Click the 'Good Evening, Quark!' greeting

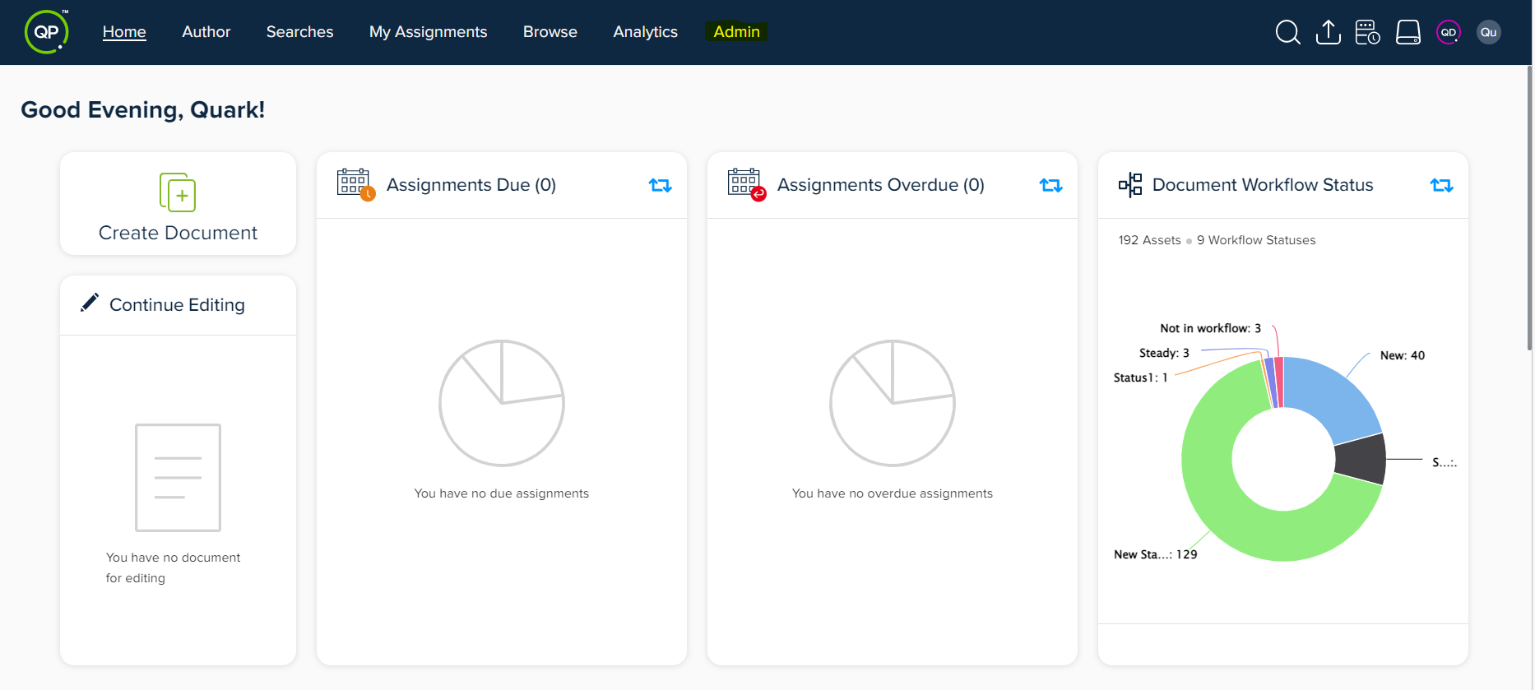(x=142, y=109)
